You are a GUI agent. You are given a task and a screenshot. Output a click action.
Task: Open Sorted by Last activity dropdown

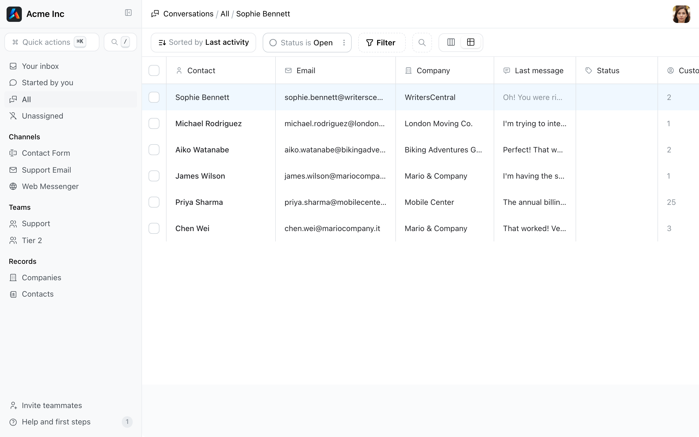click(203, 43)
